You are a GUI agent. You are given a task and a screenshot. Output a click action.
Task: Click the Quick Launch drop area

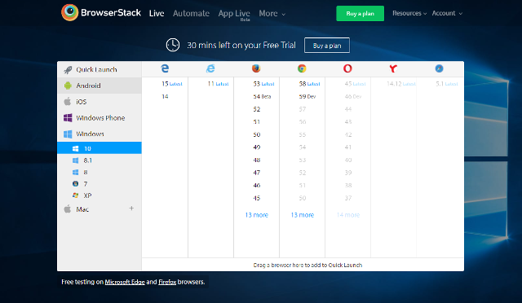click(x=303, y=265)
